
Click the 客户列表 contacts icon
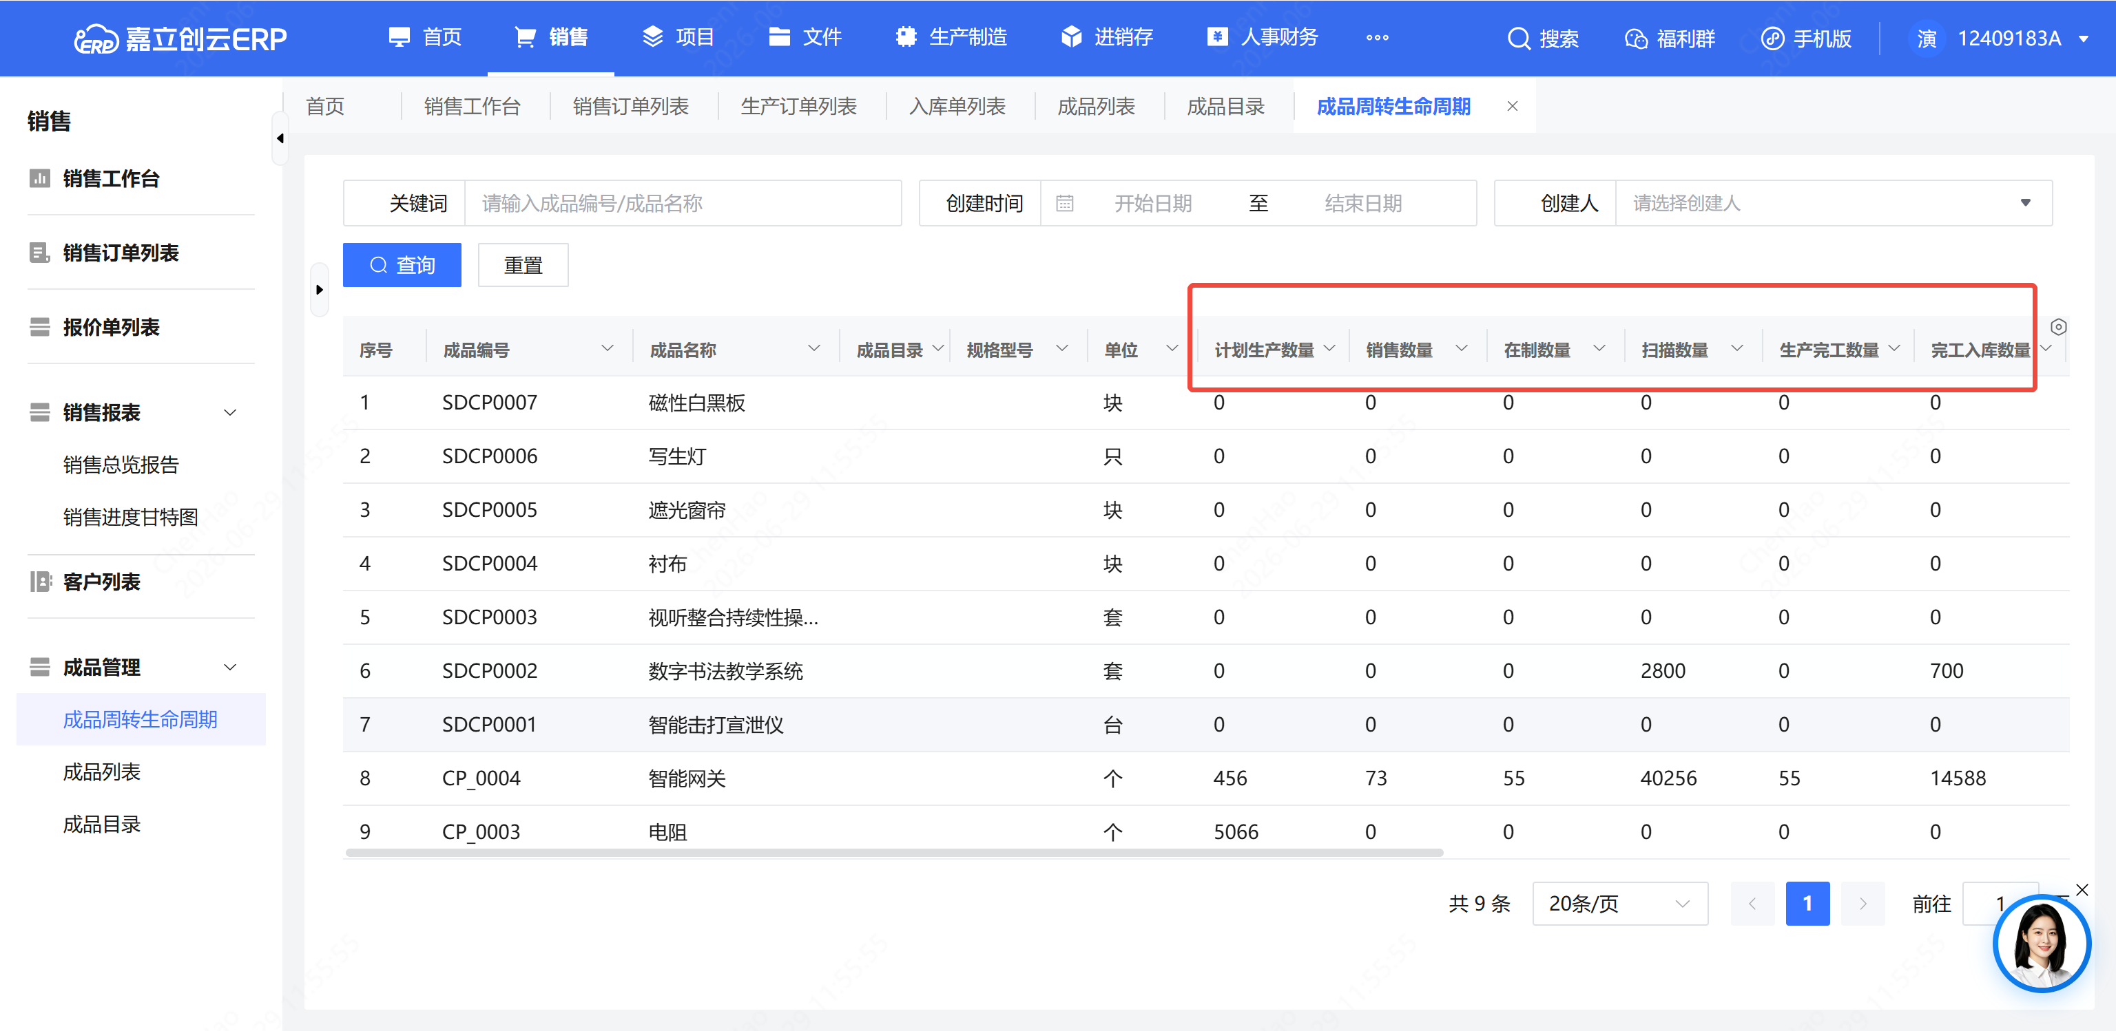click(39, 581)
